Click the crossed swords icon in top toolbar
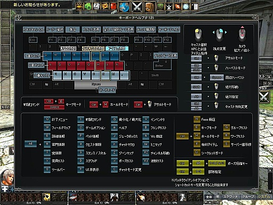 136,7
